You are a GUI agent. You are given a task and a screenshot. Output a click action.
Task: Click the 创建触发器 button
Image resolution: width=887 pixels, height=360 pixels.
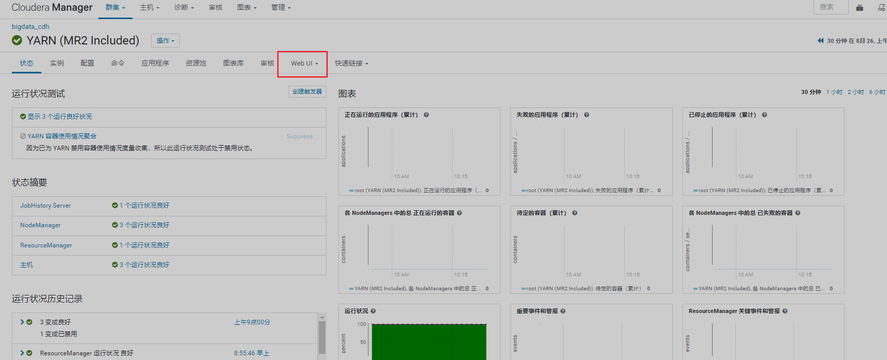click(307, 91)
